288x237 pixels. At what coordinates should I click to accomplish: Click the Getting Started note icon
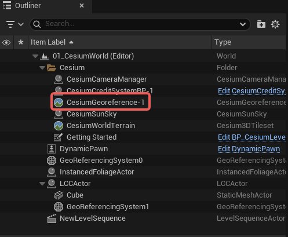tap(59, 137)
